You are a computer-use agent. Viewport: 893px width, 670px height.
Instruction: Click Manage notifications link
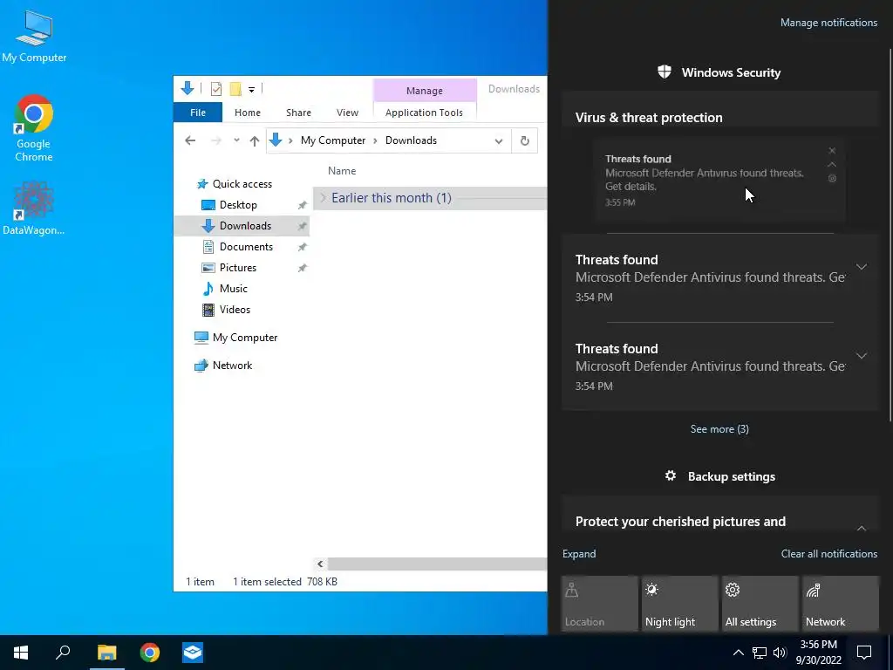click(x=828, y=23)
